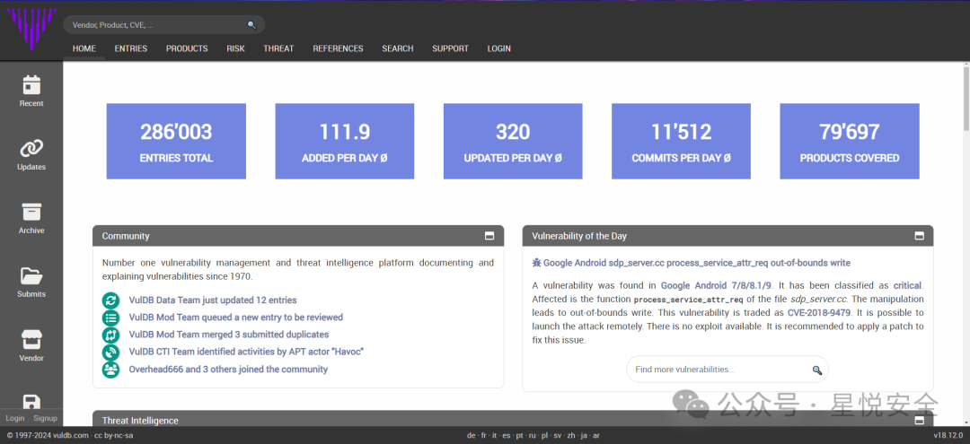Screen dimensions: 970x444
Task: Go to the HOME menu item
Action: click(84, 48)
